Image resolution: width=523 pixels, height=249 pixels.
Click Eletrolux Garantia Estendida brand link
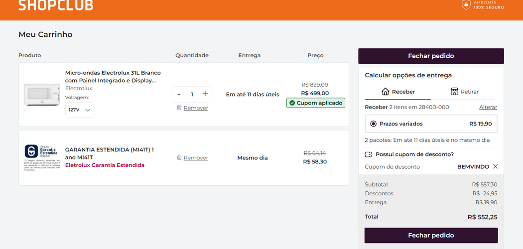click(105, 165)
